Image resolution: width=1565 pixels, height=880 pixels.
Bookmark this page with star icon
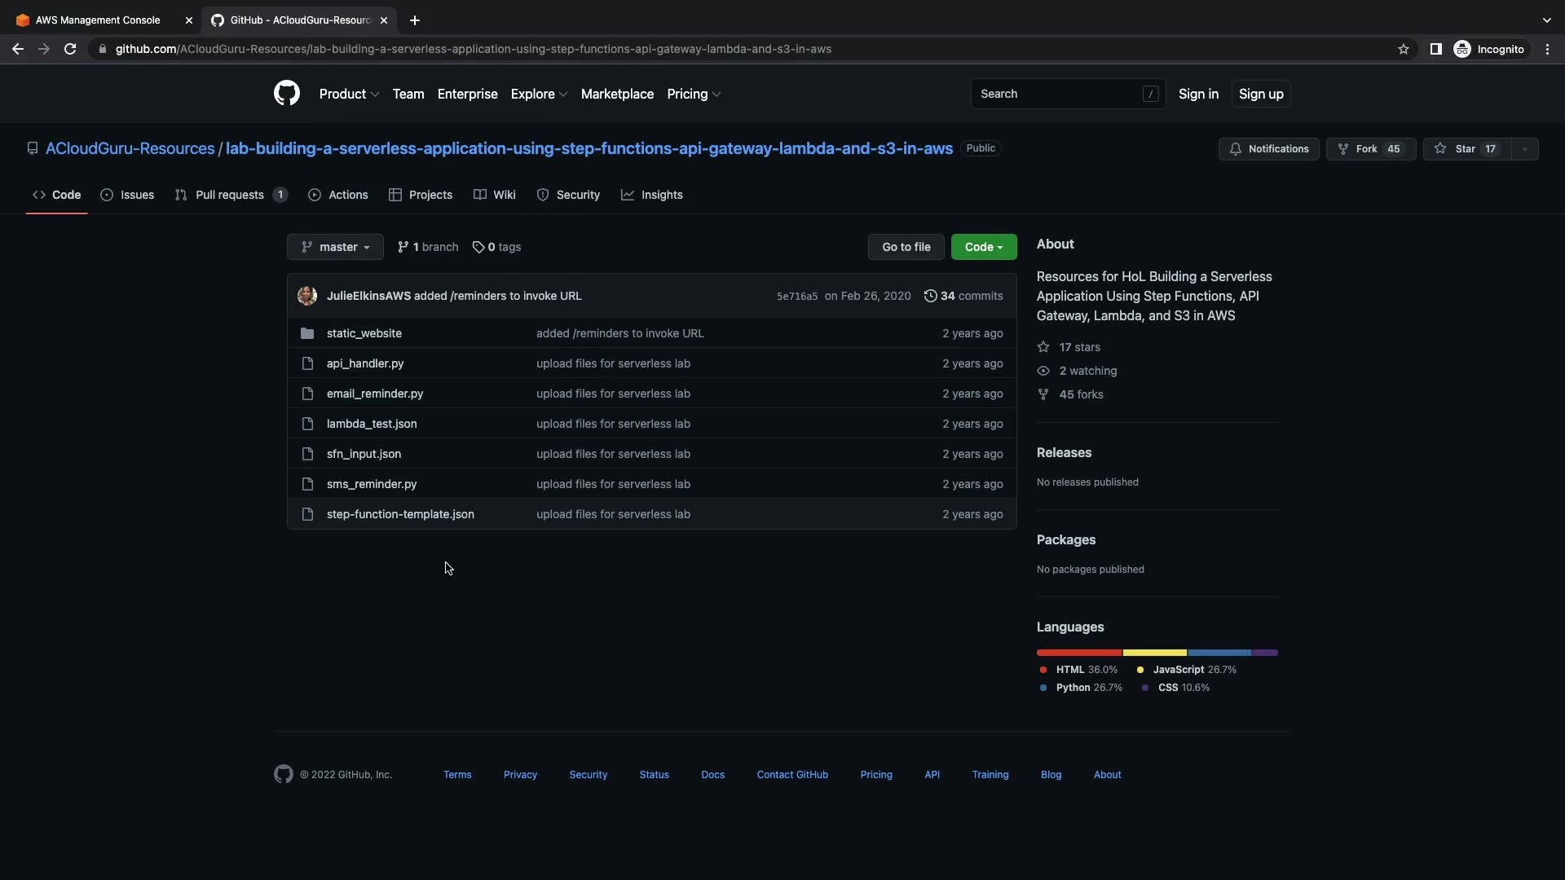tap(1404, 49)
